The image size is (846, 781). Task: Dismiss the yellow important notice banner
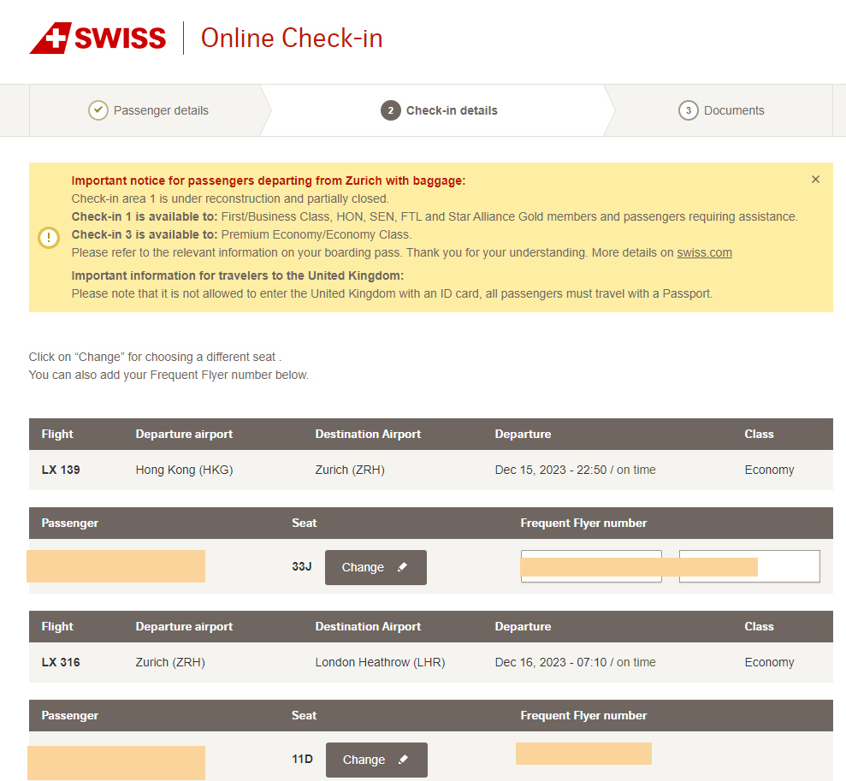click(815, 180)
